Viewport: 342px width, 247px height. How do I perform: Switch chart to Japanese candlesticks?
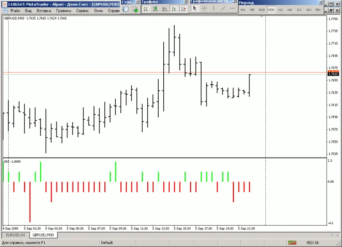pyautogui.click(x=155, y=9)
